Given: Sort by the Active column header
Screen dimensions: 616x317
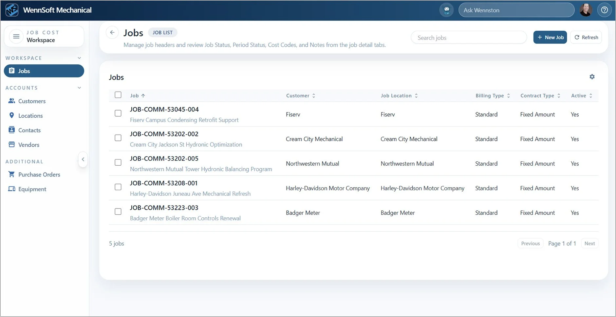Looking at the screenshot, I should [582, 96].
